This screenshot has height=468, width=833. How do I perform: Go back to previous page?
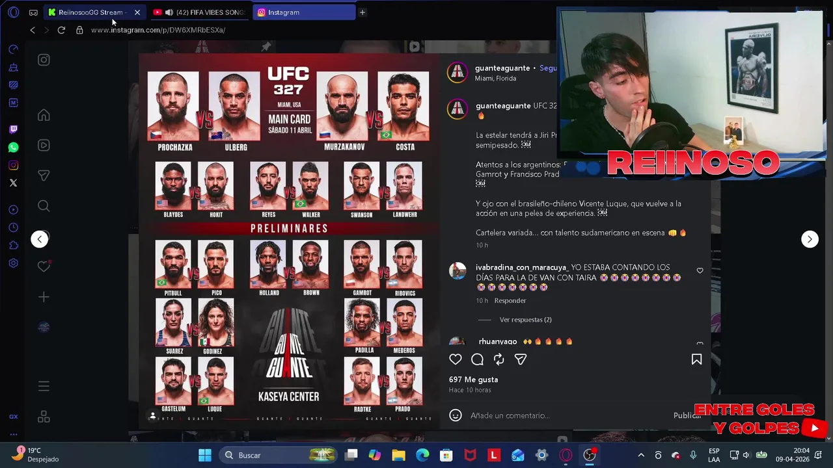click(33, 30)
